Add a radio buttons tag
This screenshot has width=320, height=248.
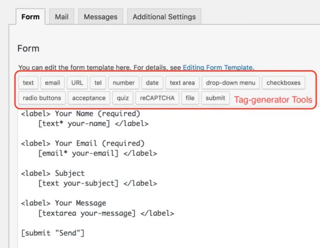pos(42,98)
